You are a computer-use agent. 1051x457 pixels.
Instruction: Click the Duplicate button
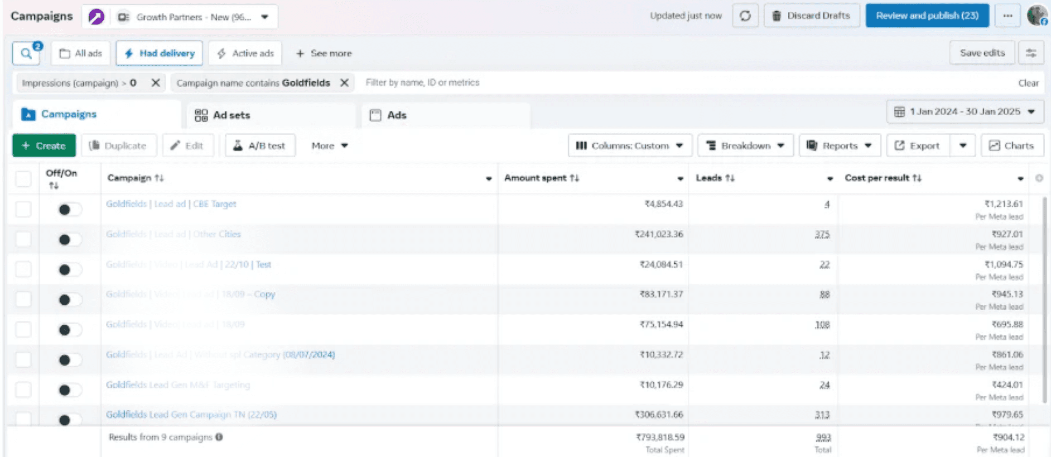[x=119, y=146]
